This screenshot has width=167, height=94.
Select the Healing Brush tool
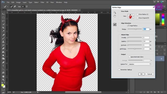coord(3,35)
